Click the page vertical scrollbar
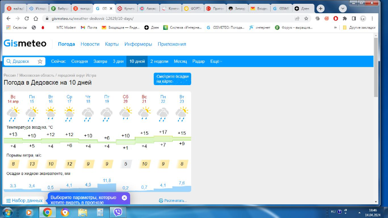Viewport: 388px width, 218px height. (x=376, y=68)
